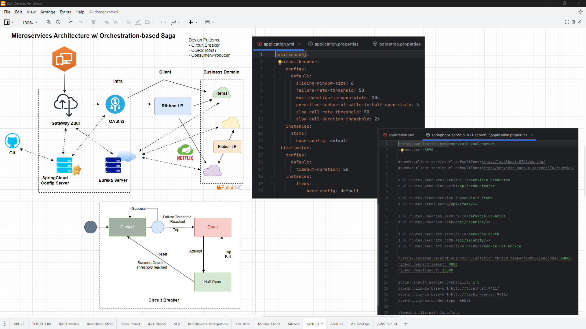
Task: Open connection arrow style dropdown arrow
Action: tap(166, 22)
